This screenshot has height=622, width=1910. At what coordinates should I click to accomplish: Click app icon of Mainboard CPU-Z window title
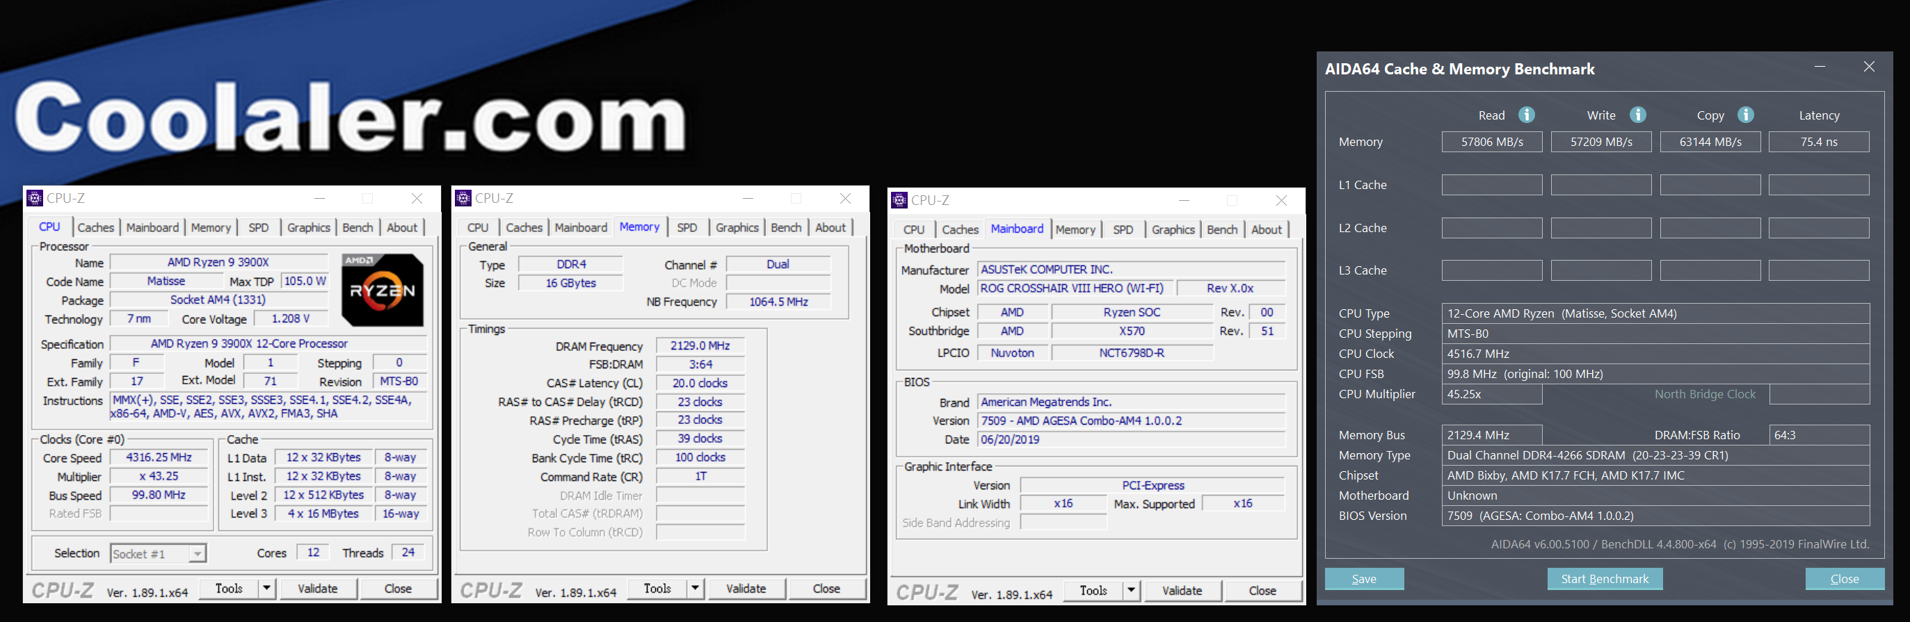click(899, 200)
